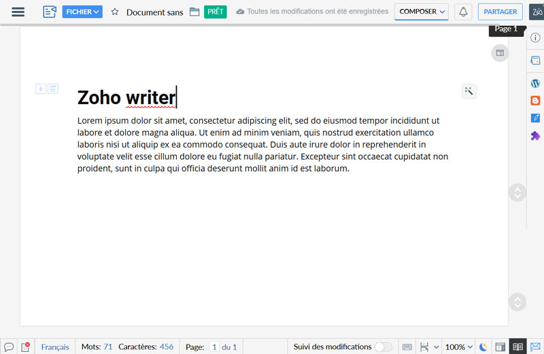Click the lower page navigation arrows button
The height and width of the screenshot is (354, 544).
517,302
